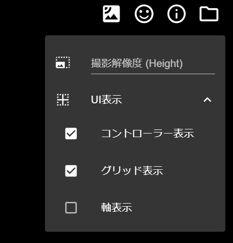Collapse UI表示 section using the chevron arrow
Viewport: 233px width, 243px height.
(207, 100)
